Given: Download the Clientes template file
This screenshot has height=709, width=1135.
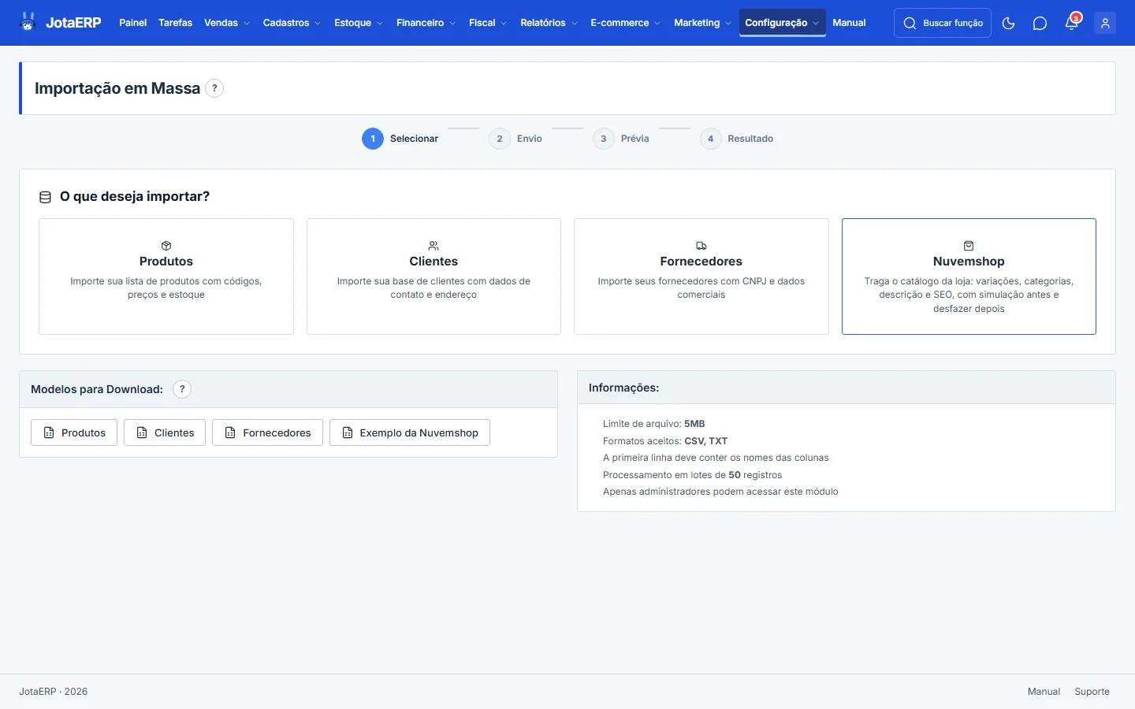Looking at the screenshot, I should (x=165, y=432).
